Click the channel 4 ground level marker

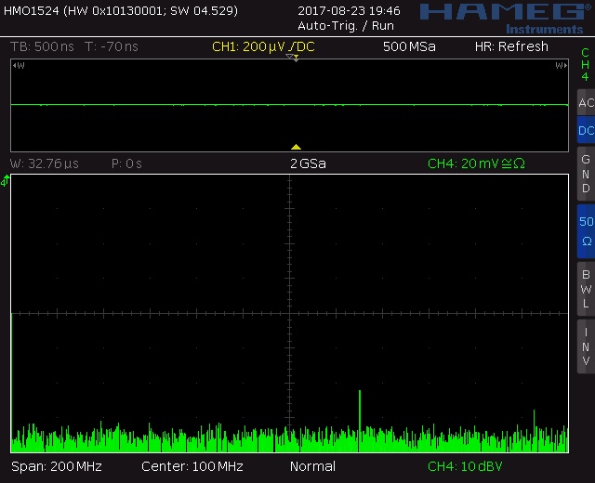click(x=5, y=182)
